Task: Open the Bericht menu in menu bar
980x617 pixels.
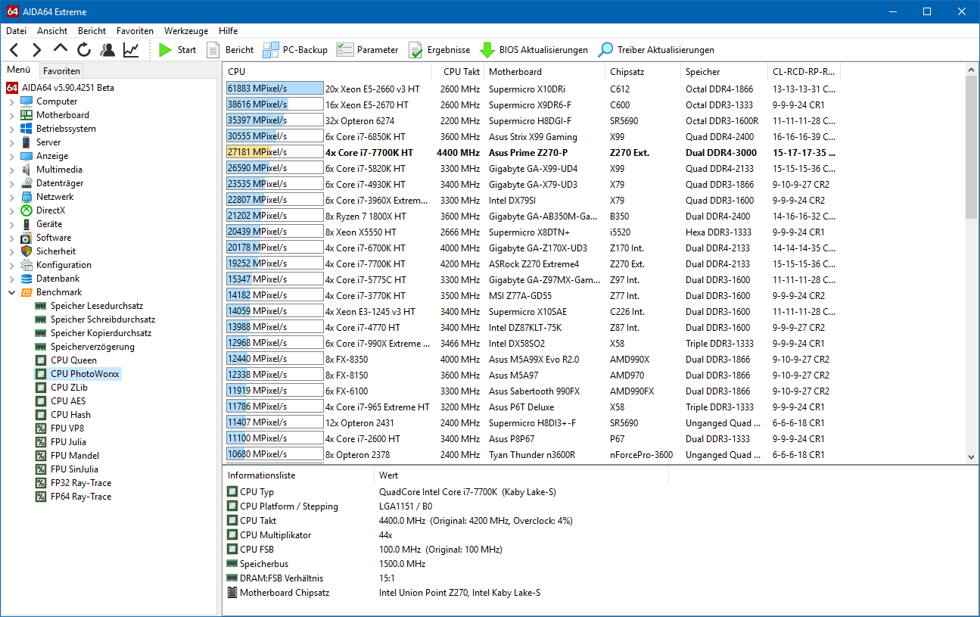Action: coord(92,31)
